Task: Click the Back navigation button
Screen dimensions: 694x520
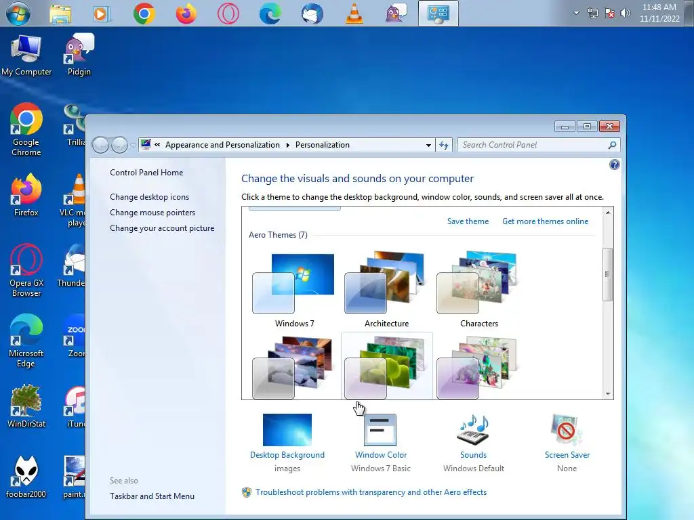Action: click(101, 145)
